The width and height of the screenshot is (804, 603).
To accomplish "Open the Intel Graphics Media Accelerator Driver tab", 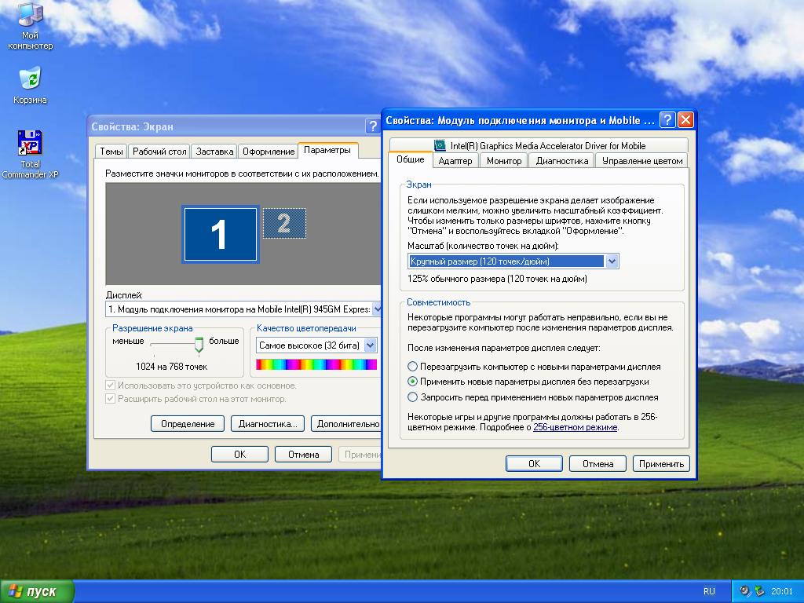I will coord(539,145).
